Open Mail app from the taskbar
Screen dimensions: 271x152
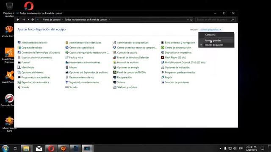[39, 148]
